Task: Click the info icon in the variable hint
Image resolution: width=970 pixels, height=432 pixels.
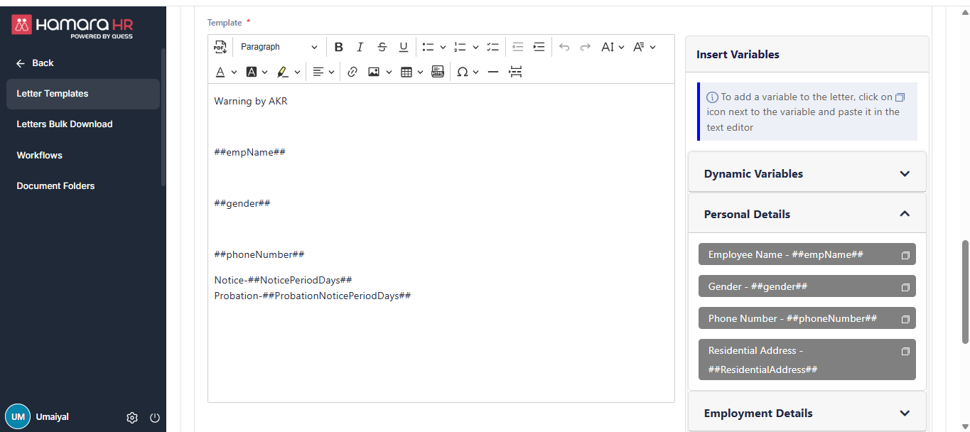Action: click(x=712, y=97)
